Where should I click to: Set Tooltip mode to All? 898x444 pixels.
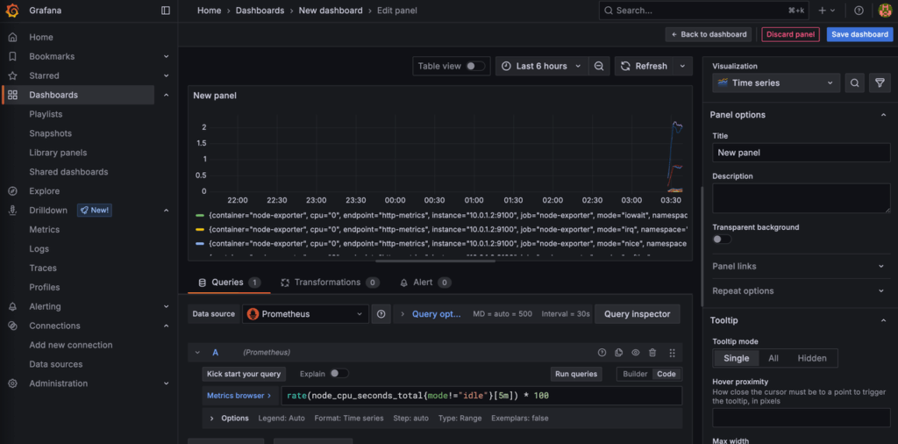[773, 358]
